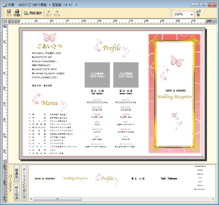
Task: Click the 戻す undo icon
Action: (48, 14)
